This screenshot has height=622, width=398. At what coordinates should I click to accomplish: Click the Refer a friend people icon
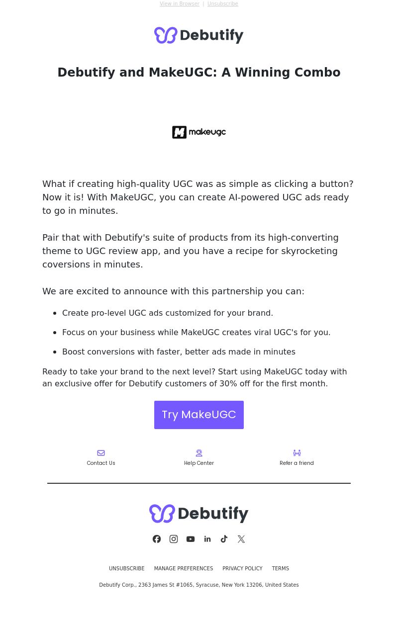297,453
